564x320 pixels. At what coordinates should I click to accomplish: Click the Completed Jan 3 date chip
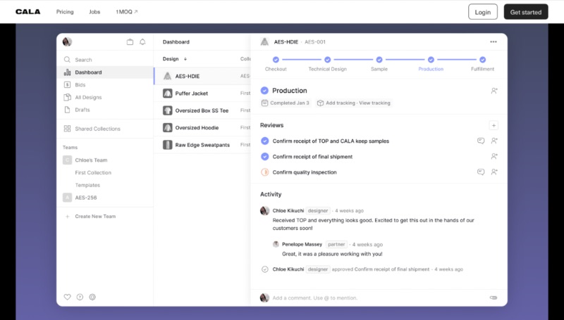point(286,103)
